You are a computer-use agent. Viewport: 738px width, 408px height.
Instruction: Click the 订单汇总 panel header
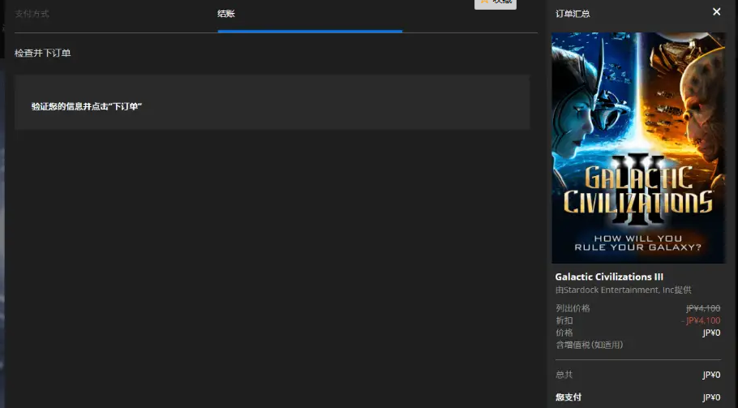pos(573,14)
